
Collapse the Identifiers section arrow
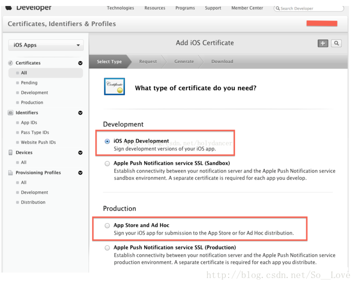click(81, 113)
